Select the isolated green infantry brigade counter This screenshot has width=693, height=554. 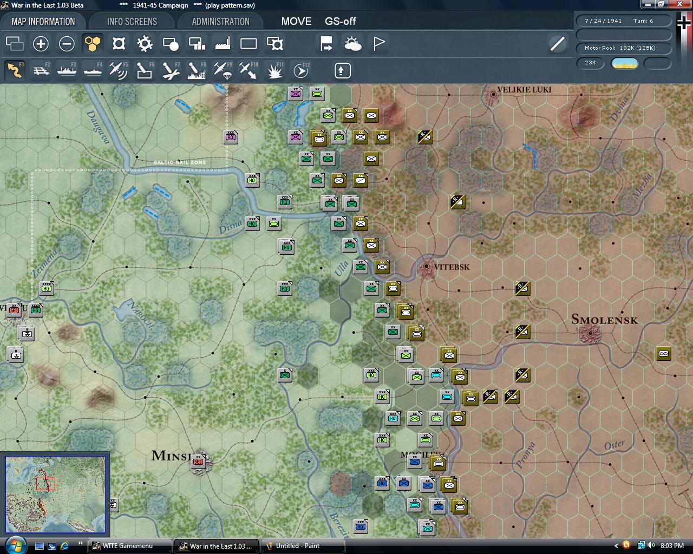click(285, 374)
